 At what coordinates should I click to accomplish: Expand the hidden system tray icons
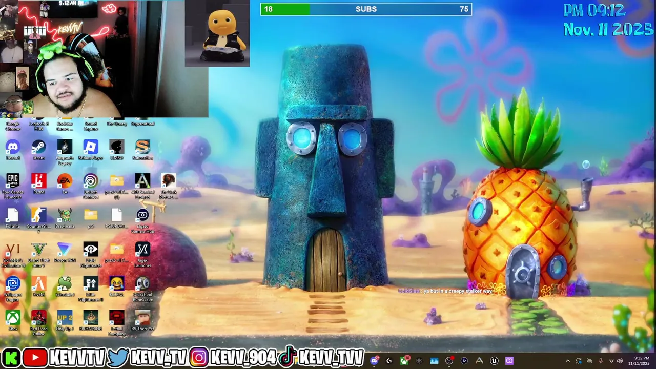coord(567,361)
